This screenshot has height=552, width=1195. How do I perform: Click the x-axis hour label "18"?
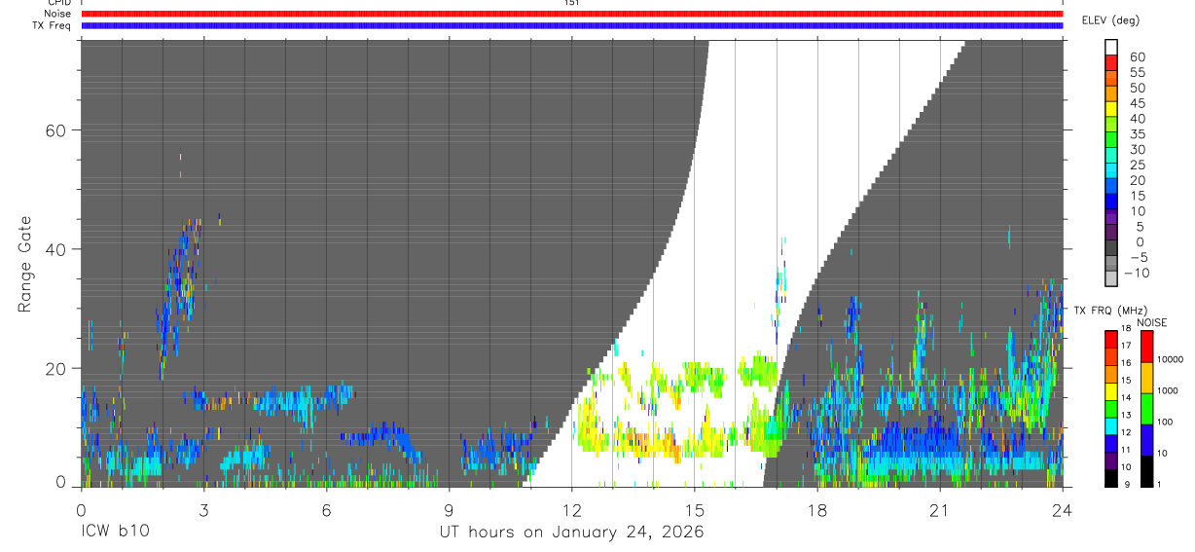(x=816, y=509)
